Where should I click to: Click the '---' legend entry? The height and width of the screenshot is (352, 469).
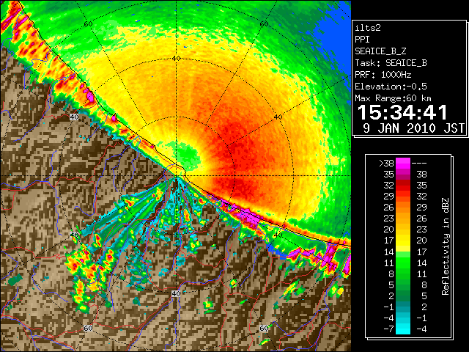pyautogui.click(x=419, y=163)
